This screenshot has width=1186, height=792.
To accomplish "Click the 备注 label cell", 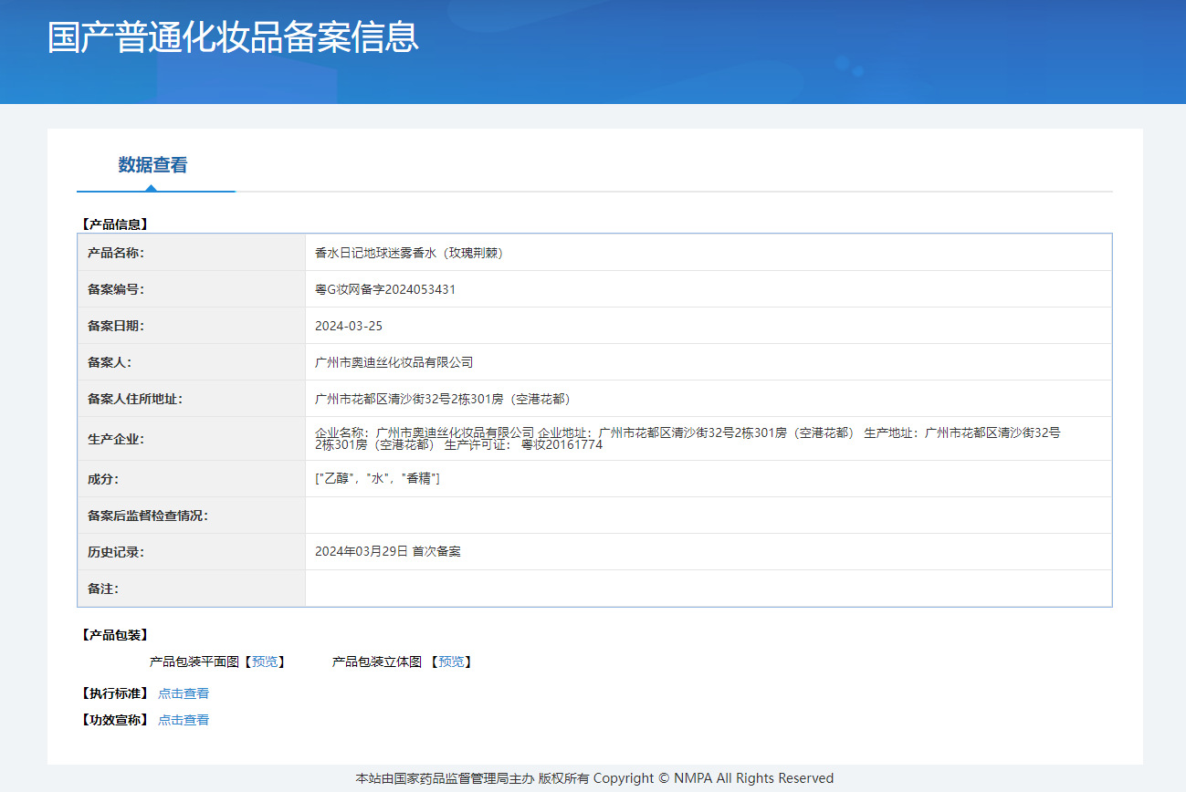I will point(192,589).
